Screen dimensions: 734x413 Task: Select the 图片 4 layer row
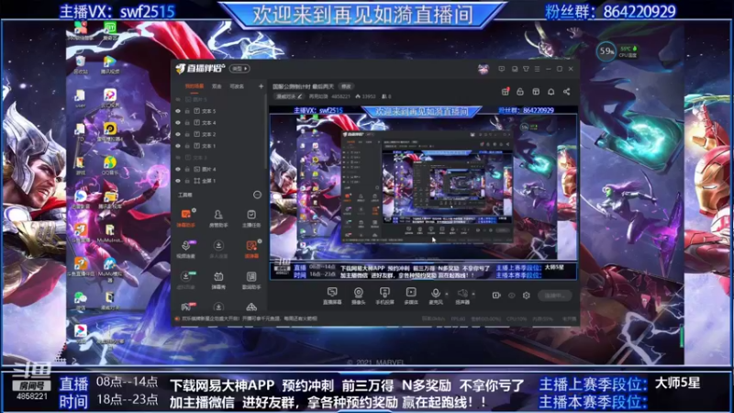point(219,169)
